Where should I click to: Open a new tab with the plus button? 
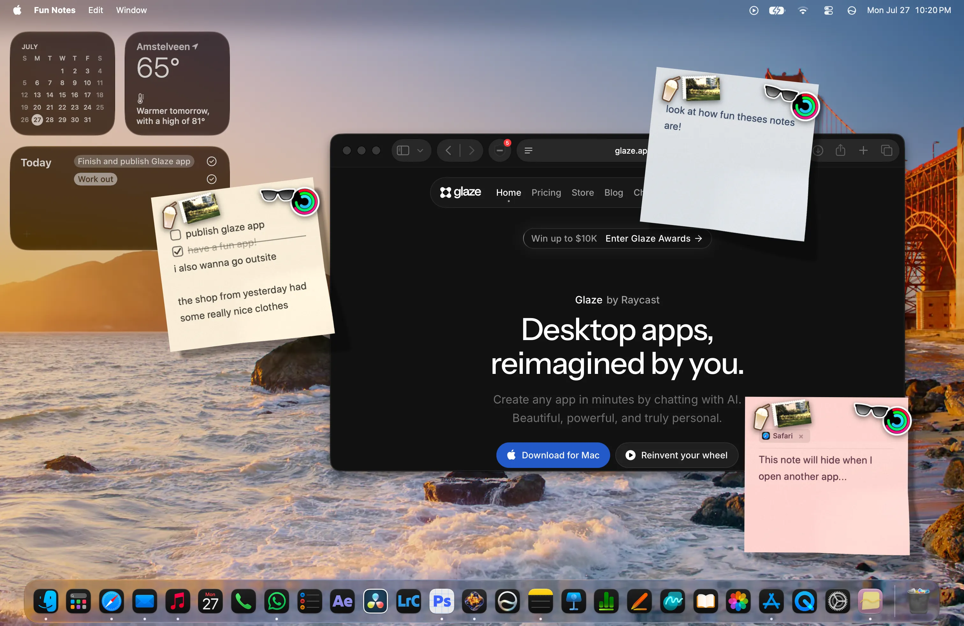point(863,151)
